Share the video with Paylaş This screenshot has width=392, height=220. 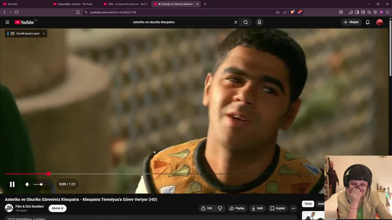tap(237, 208)
